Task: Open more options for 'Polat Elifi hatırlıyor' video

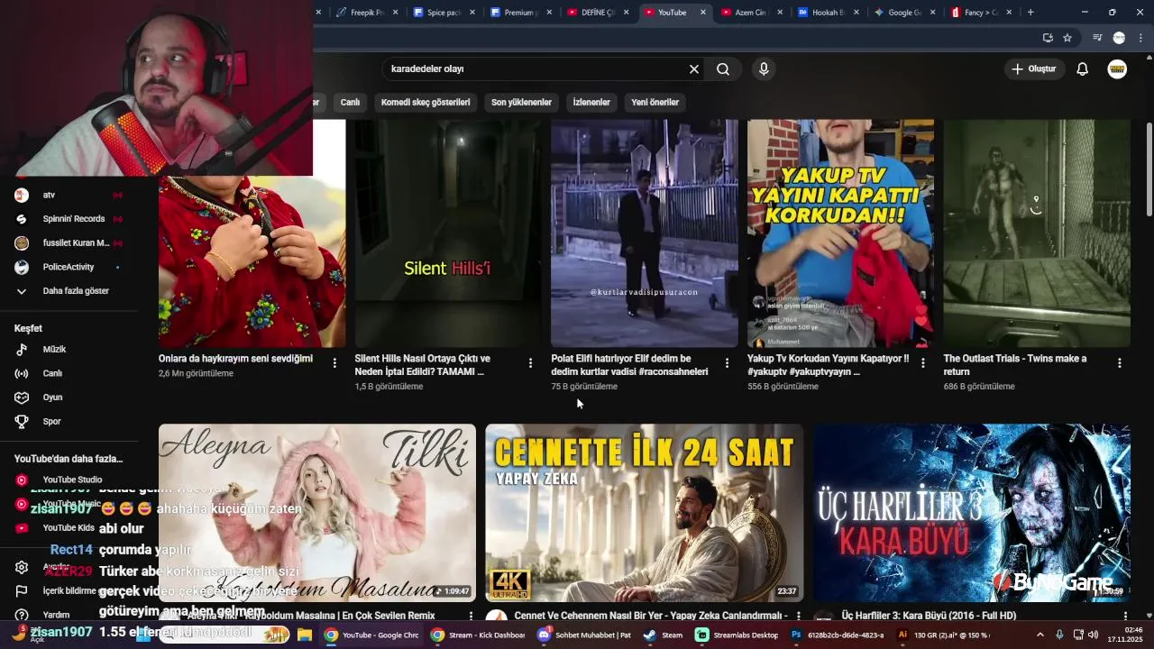Action: (727, 362)
